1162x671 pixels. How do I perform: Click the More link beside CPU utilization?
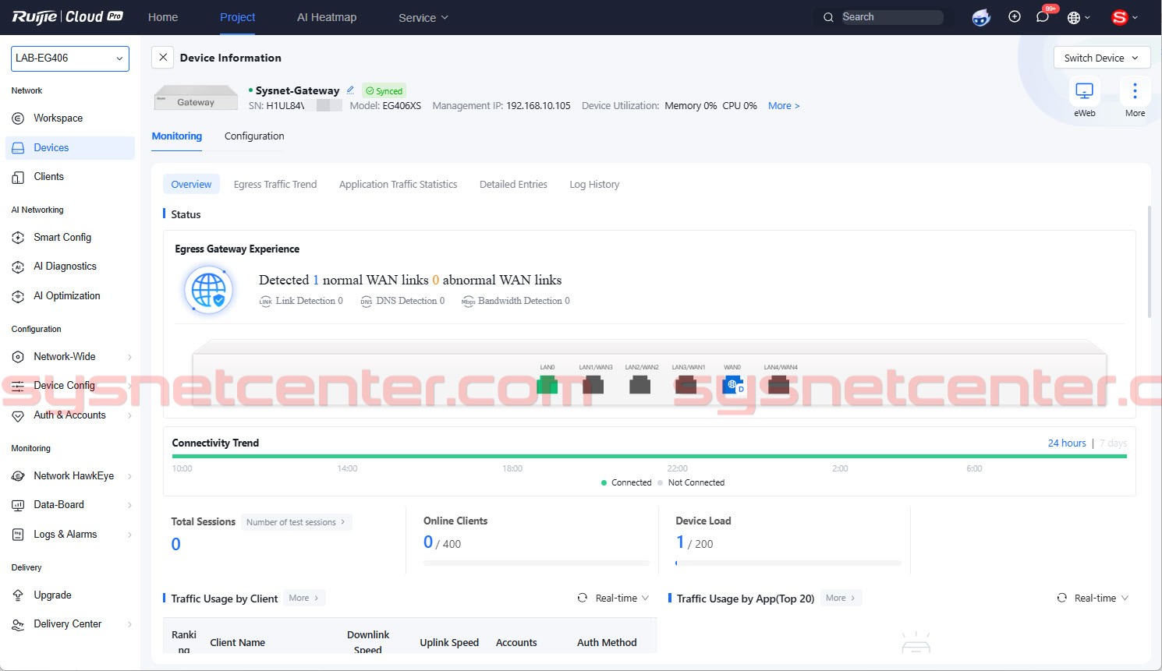(x=783, y=106)
